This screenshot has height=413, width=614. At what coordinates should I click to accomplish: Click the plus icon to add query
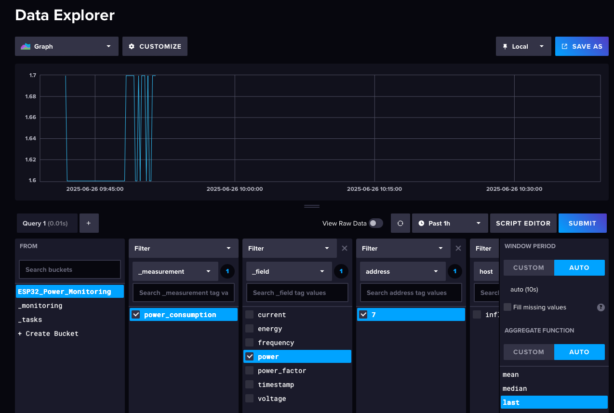[89, 223]
